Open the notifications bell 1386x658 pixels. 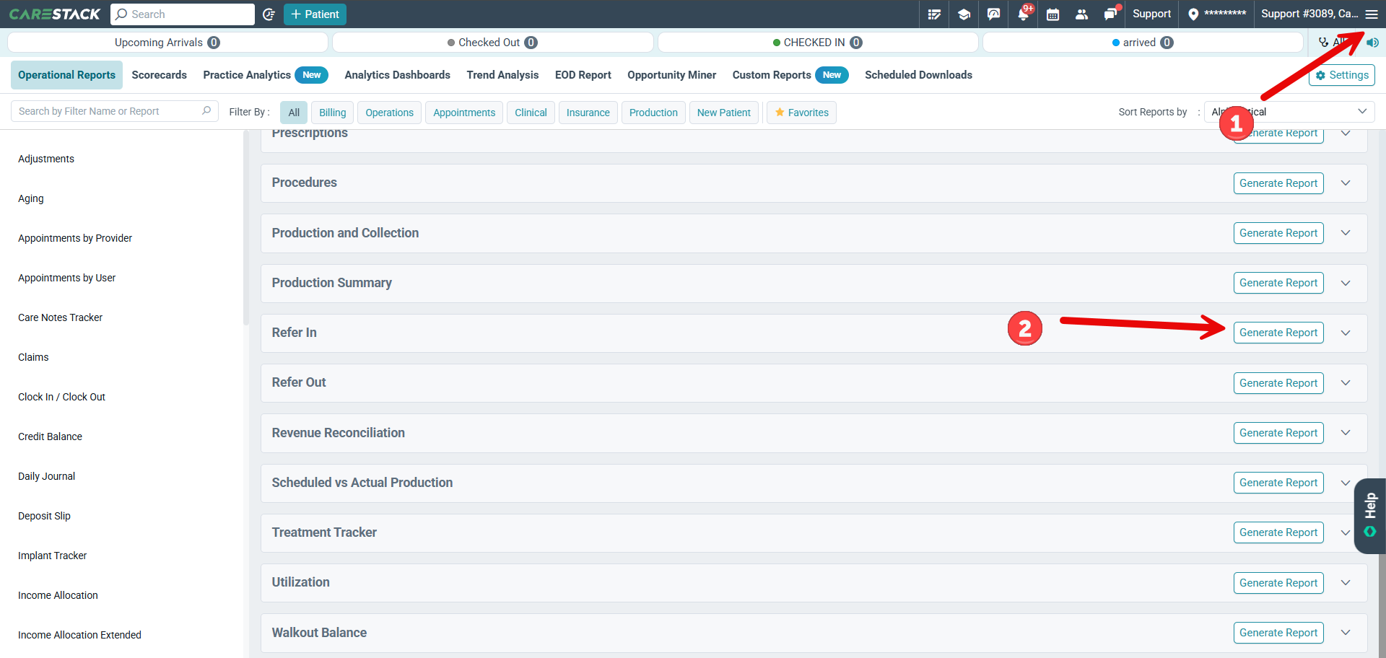(x=1024, y=14)
